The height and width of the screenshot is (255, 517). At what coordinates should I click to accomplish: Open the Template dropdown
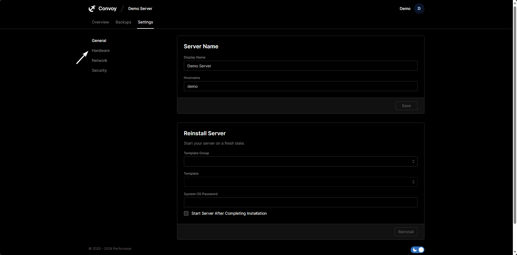[300, 182]
